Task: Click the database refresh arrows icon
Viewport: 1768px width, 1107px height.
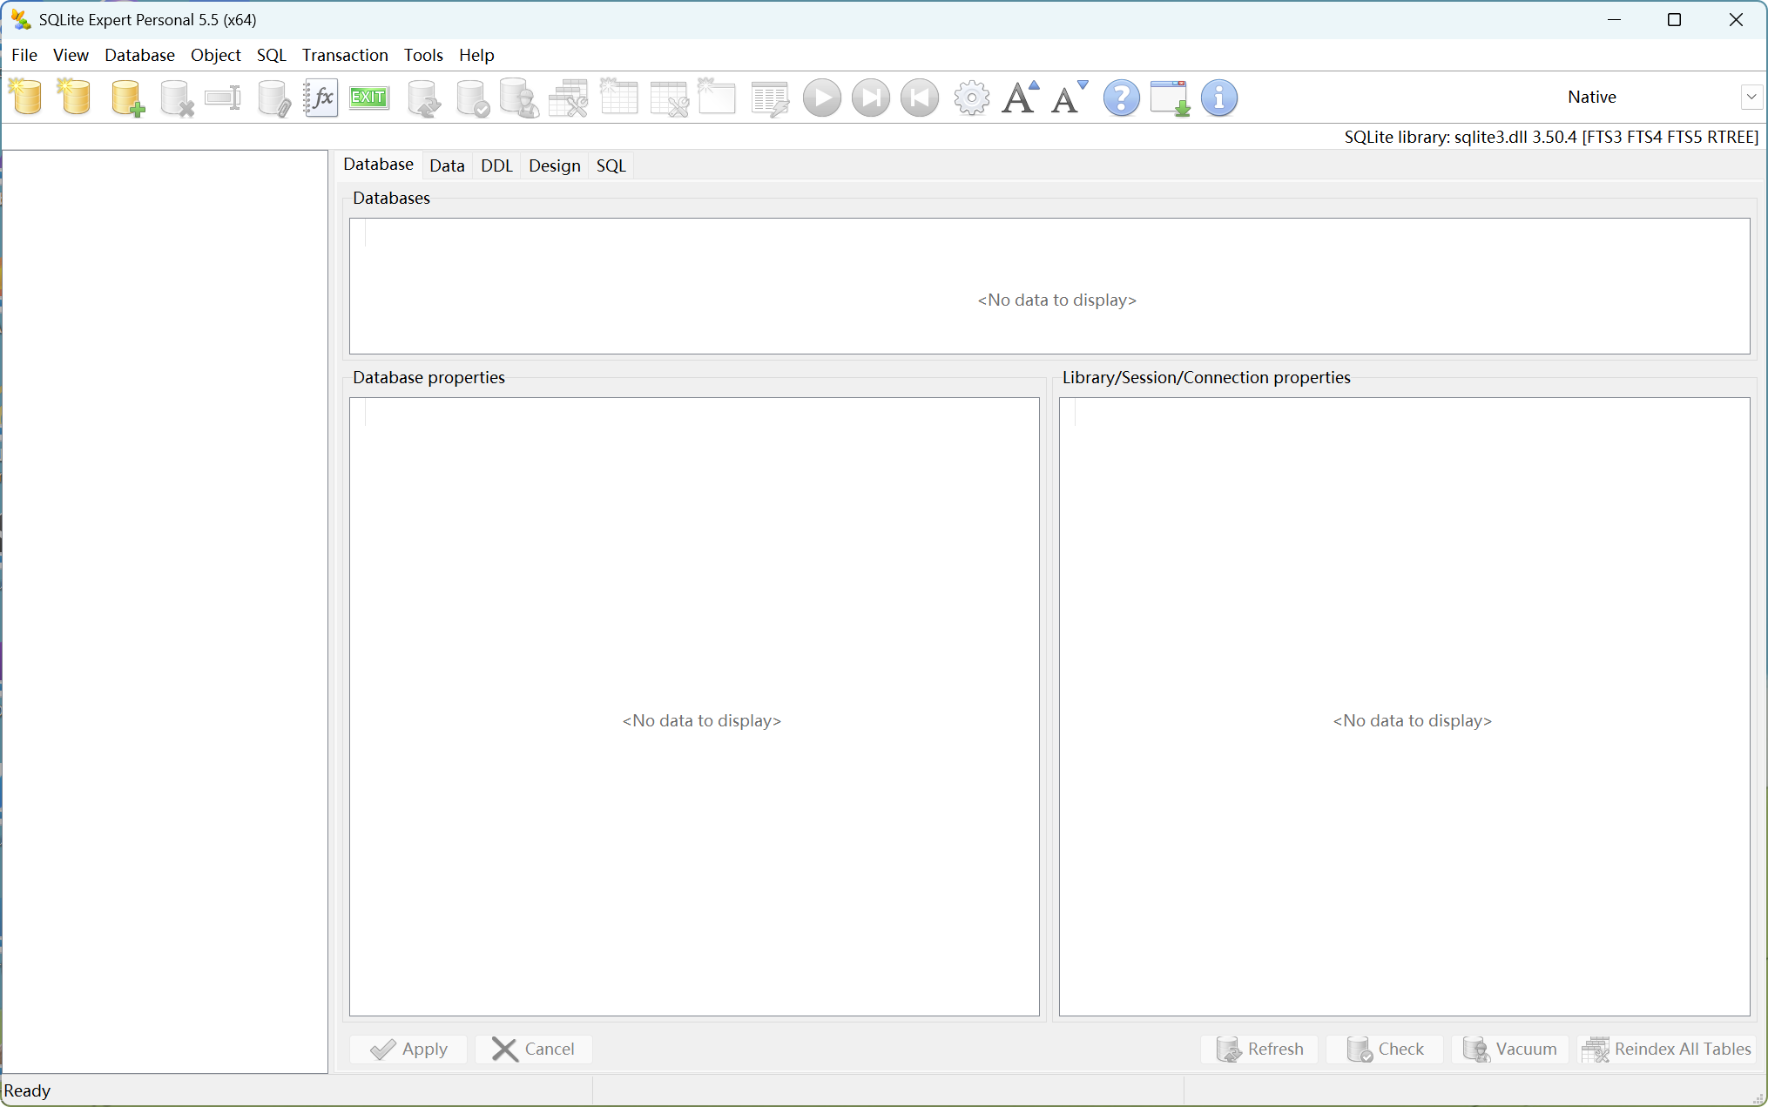Action: click(425, 98)
